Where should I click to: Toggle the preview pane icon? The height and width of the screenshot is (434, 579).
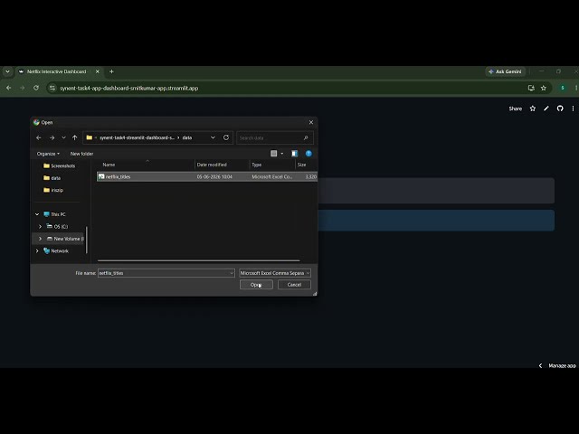pyautogui.click(x=294, y=154)
